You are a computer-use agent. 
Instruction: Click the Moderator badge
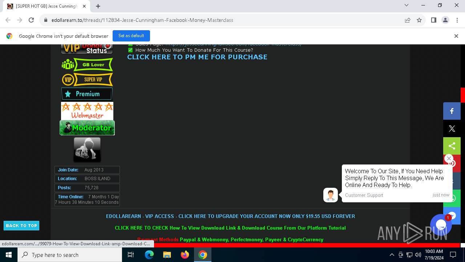pyautogui.click(x=87, y=128)
